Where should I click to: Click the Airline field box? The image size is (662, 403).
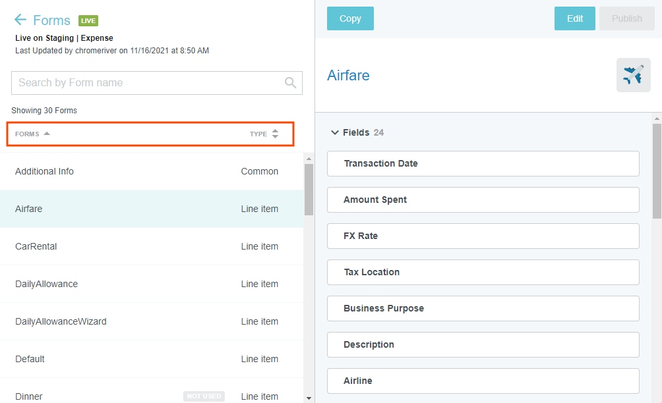(483, 381)
